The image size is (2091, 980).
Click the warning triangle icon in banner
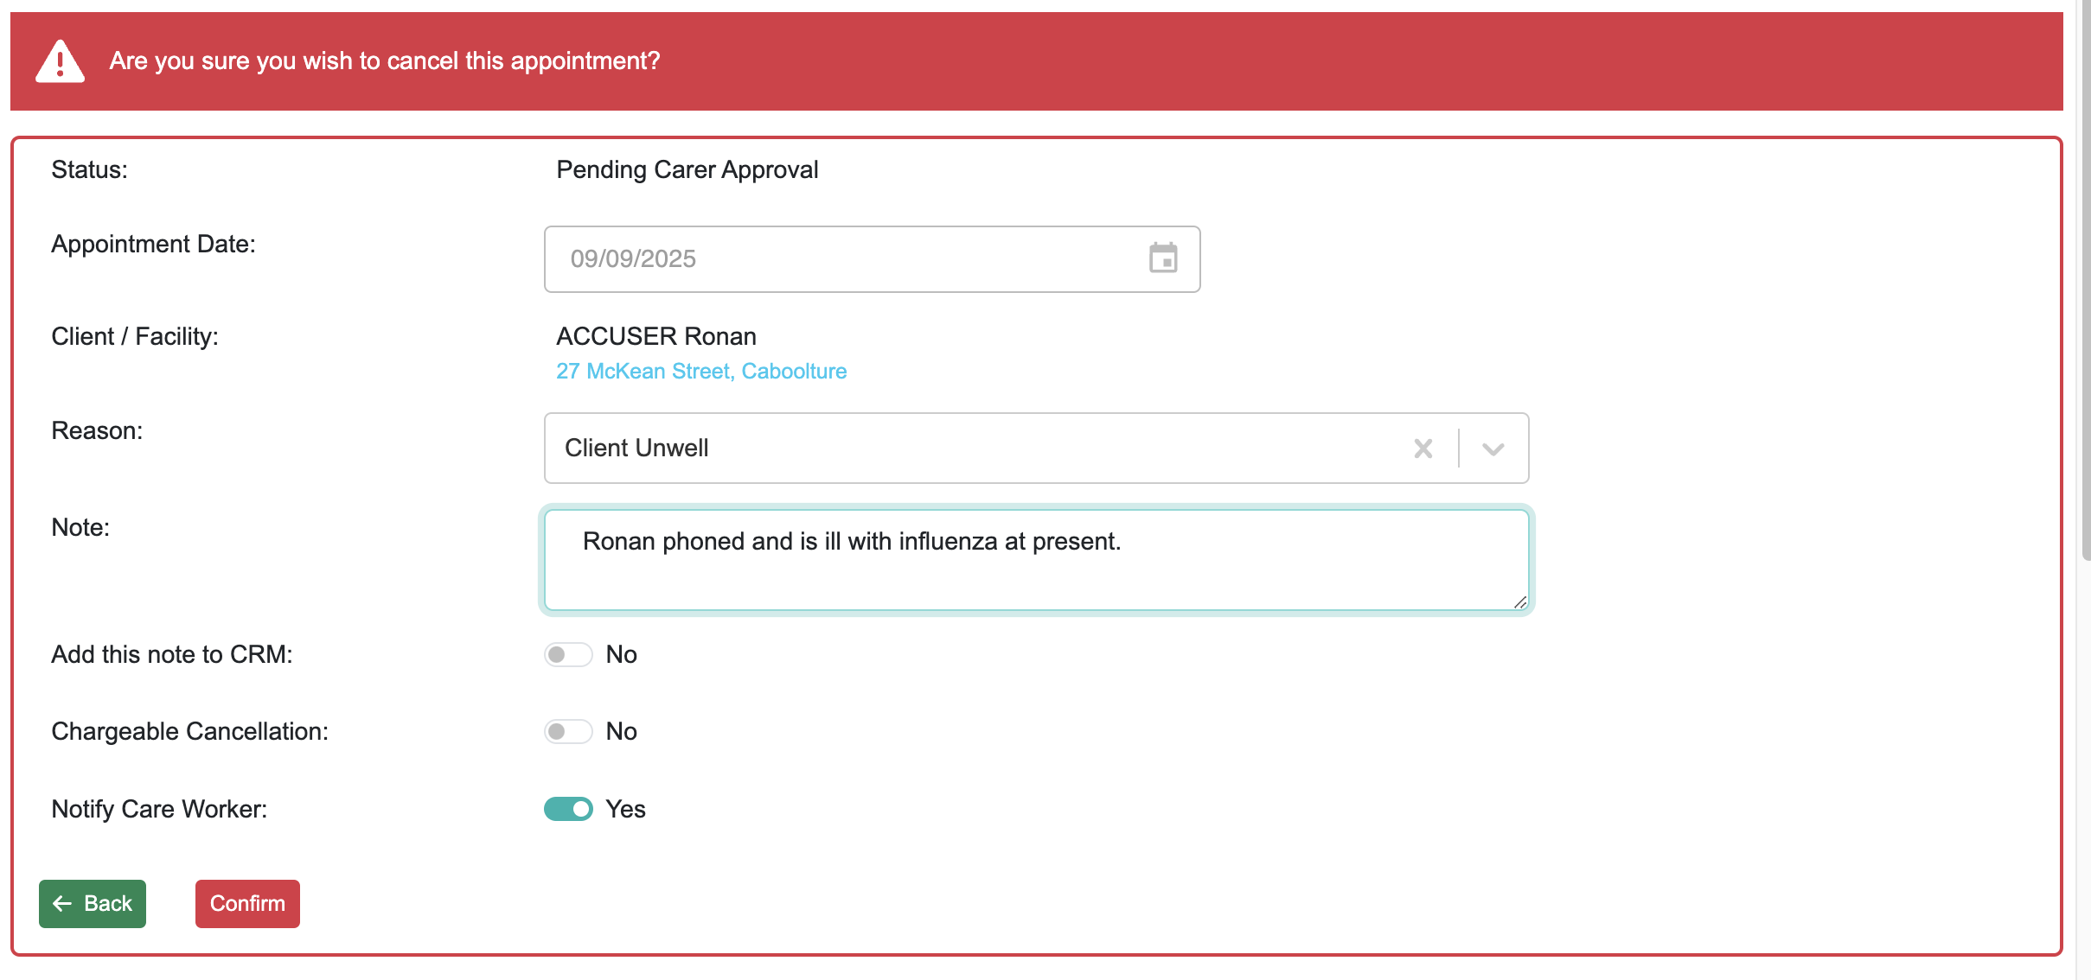coord(60,61)
